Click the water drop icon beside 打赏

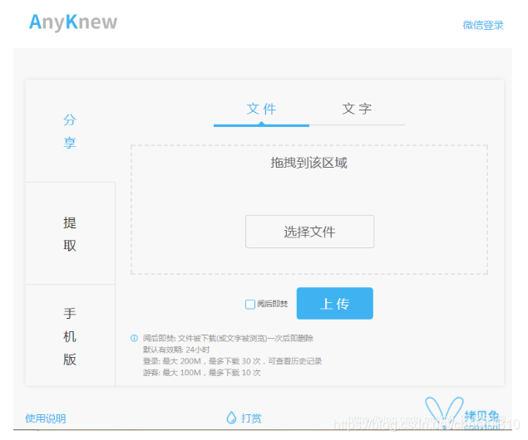pyautogui.click(x=231, y=418)
